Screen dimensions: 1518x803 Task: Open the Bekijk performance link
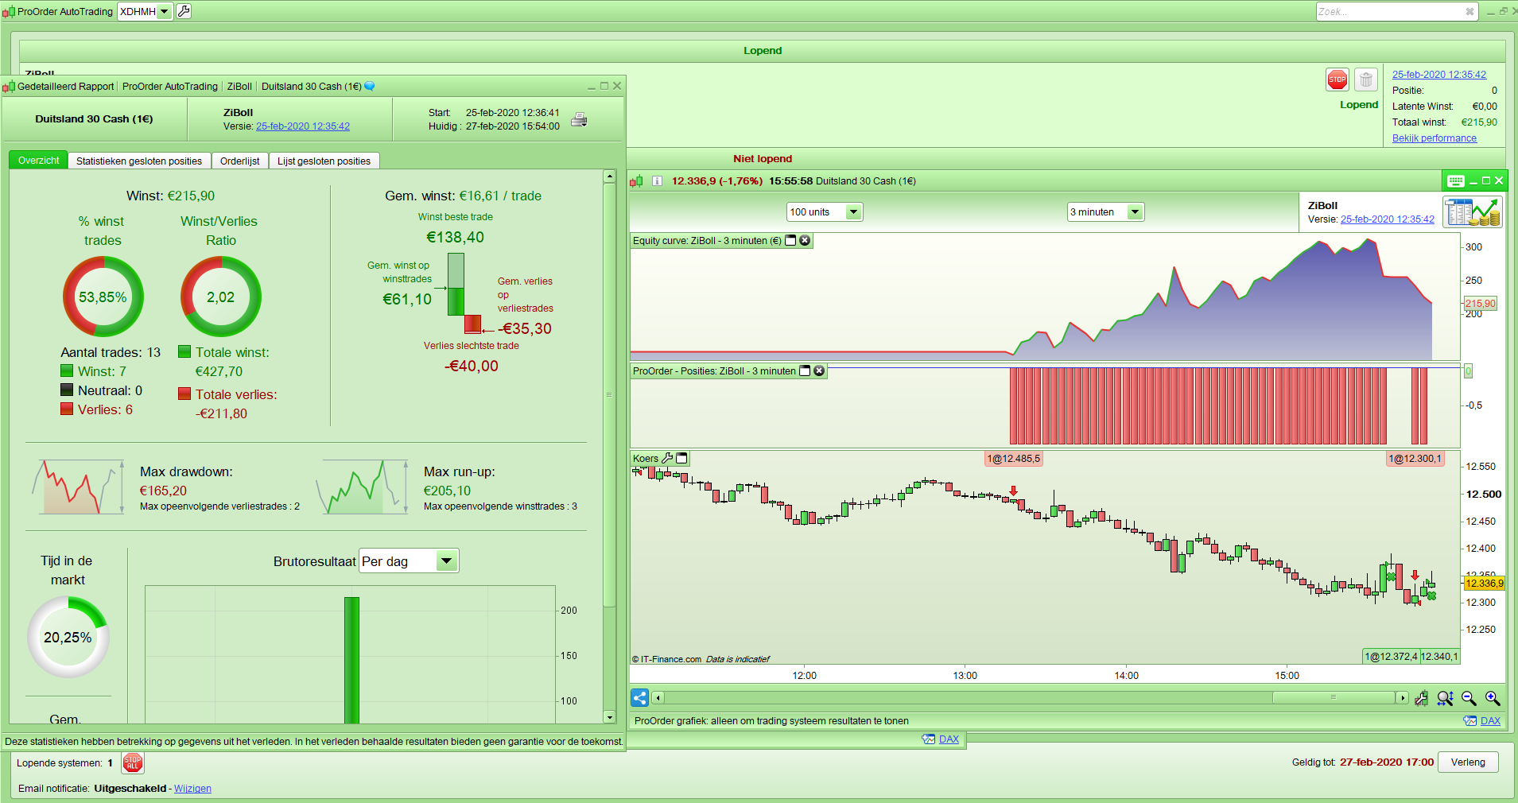click(x=1435, y=138)
